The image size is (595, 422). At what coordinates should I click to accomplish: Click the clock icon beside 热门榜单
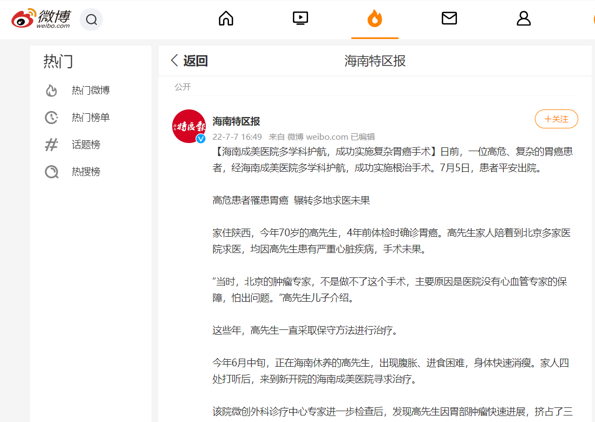coord(51,118)
